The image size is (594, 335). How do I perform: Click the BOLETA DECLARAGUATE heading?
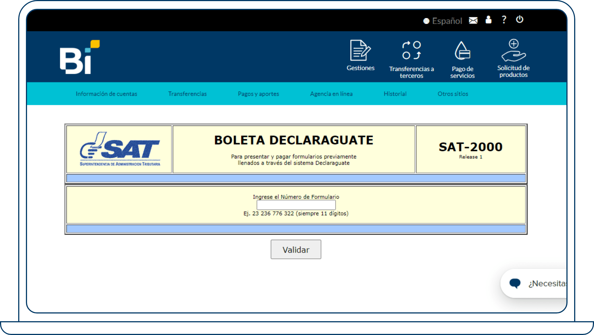tap(294, 140)
